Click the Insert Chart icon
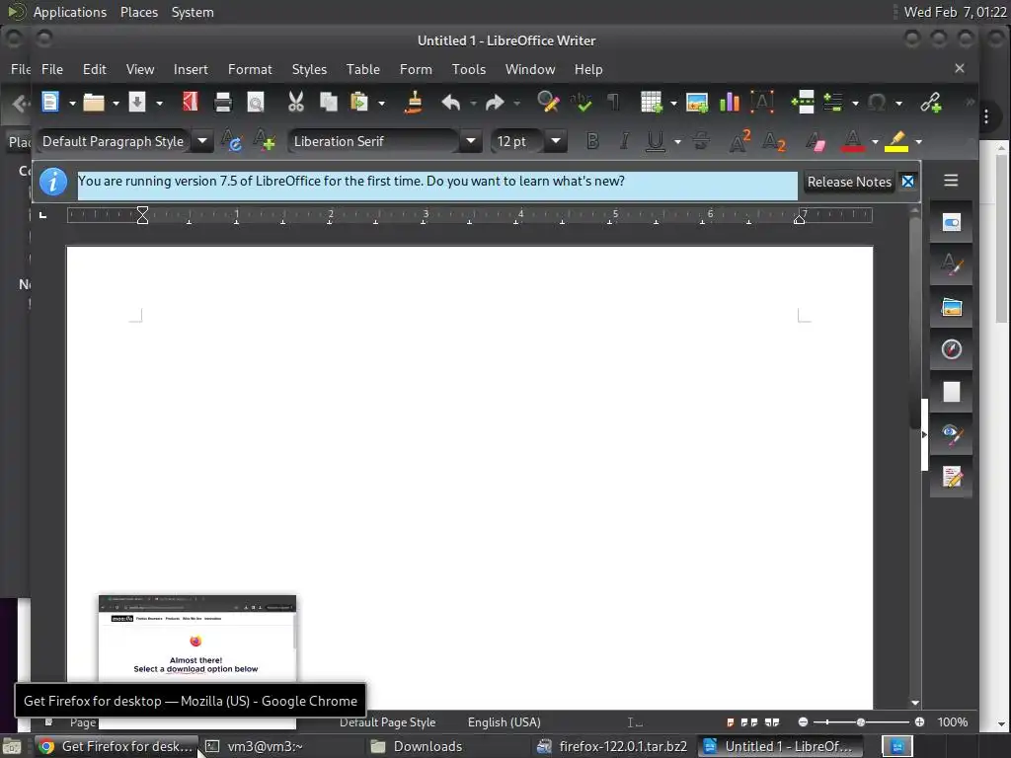The height and width of the screenshot is (758, 1011). 730,102
